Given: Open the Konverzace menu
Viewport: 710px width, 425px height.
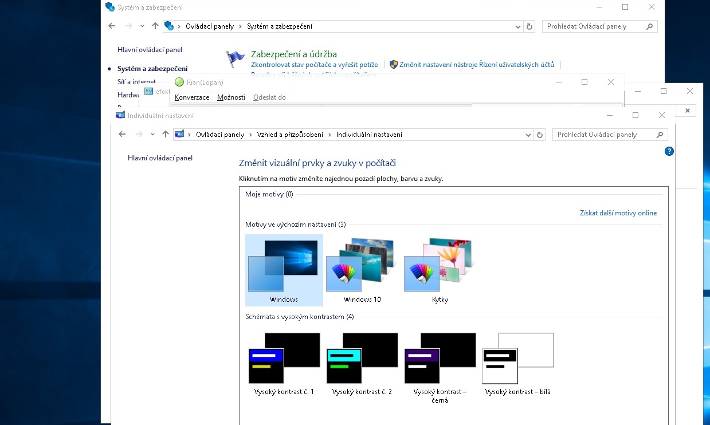Looking at the screenshot, I should (x=192, y=97).
